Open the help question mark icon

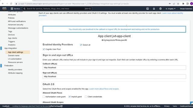160,9
